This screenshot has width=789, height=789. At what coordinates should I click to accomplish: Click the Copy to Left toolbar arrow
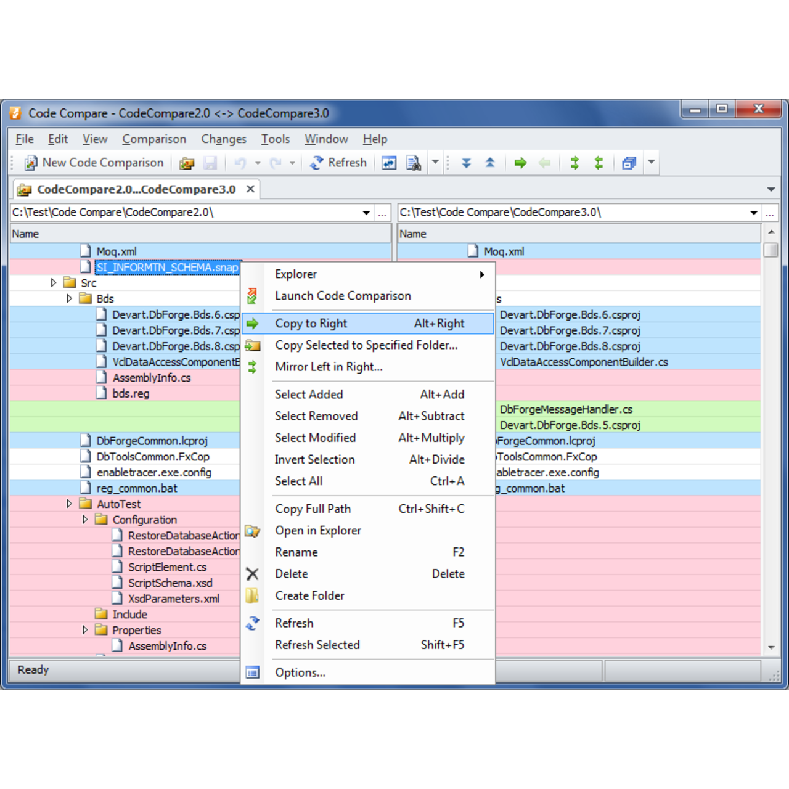click(545, 162)
